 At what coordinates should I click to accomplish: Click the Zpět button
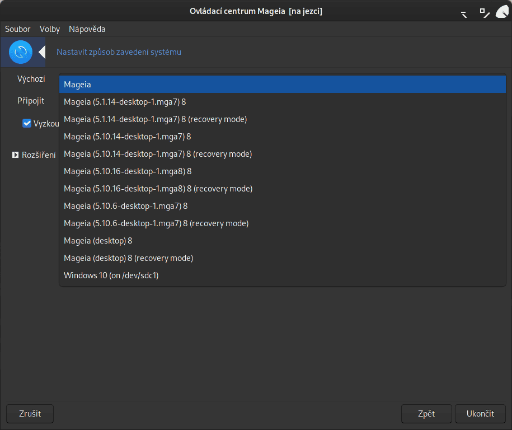click(x=426, y=413)
